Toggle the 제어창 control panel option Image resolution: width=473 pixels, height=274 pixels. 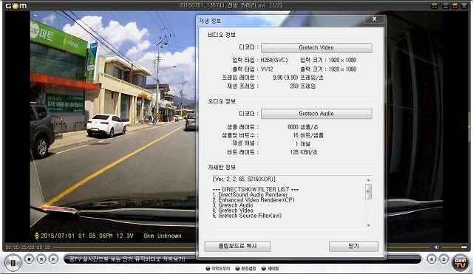click(x=270, y=269)
